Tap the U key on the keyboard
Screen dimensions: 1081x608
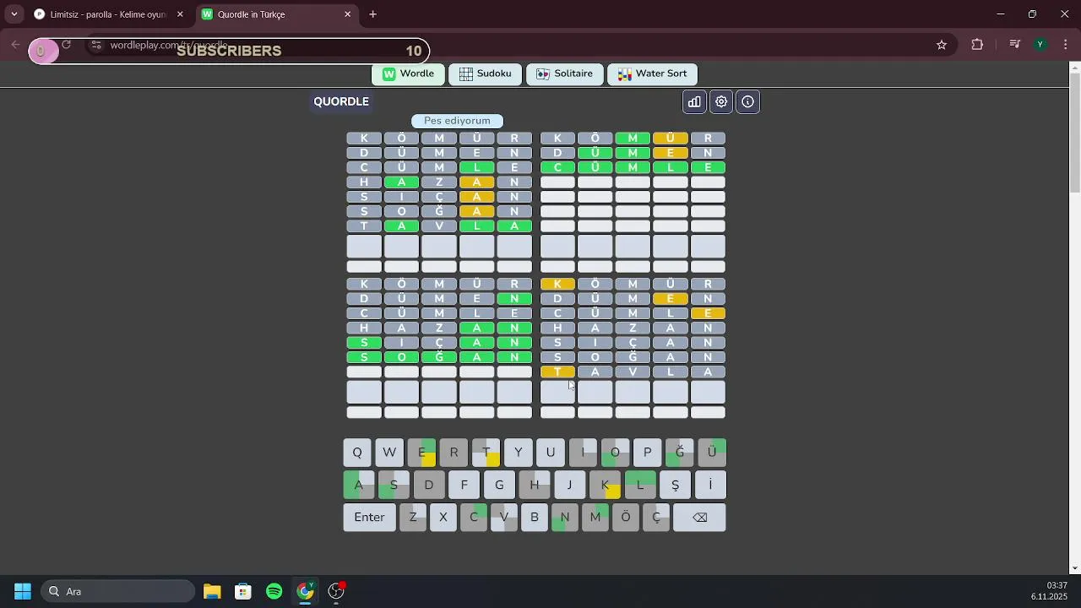[551, 453]
